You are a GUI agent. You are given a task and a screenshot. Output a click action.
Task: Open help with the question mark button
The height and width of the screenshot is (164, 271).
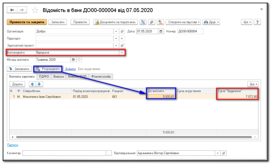[257, 22]
